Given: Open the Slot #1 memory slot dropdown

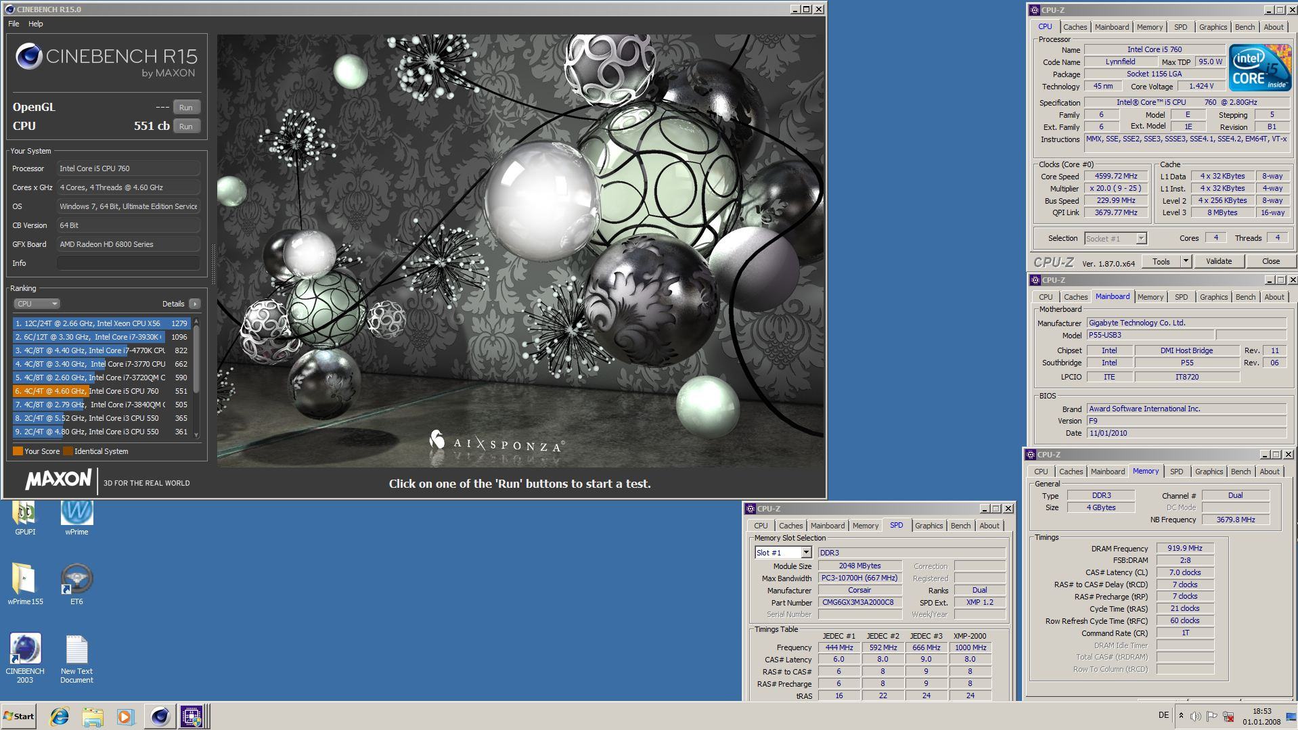Looking at the screenshot, I should pos(805,553).
